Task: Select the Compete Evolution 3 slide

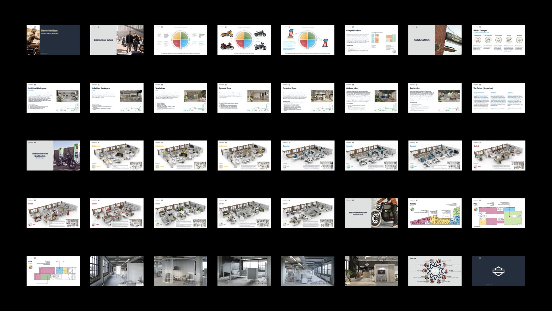Action: pyautogui.click(x=435, y=155)
